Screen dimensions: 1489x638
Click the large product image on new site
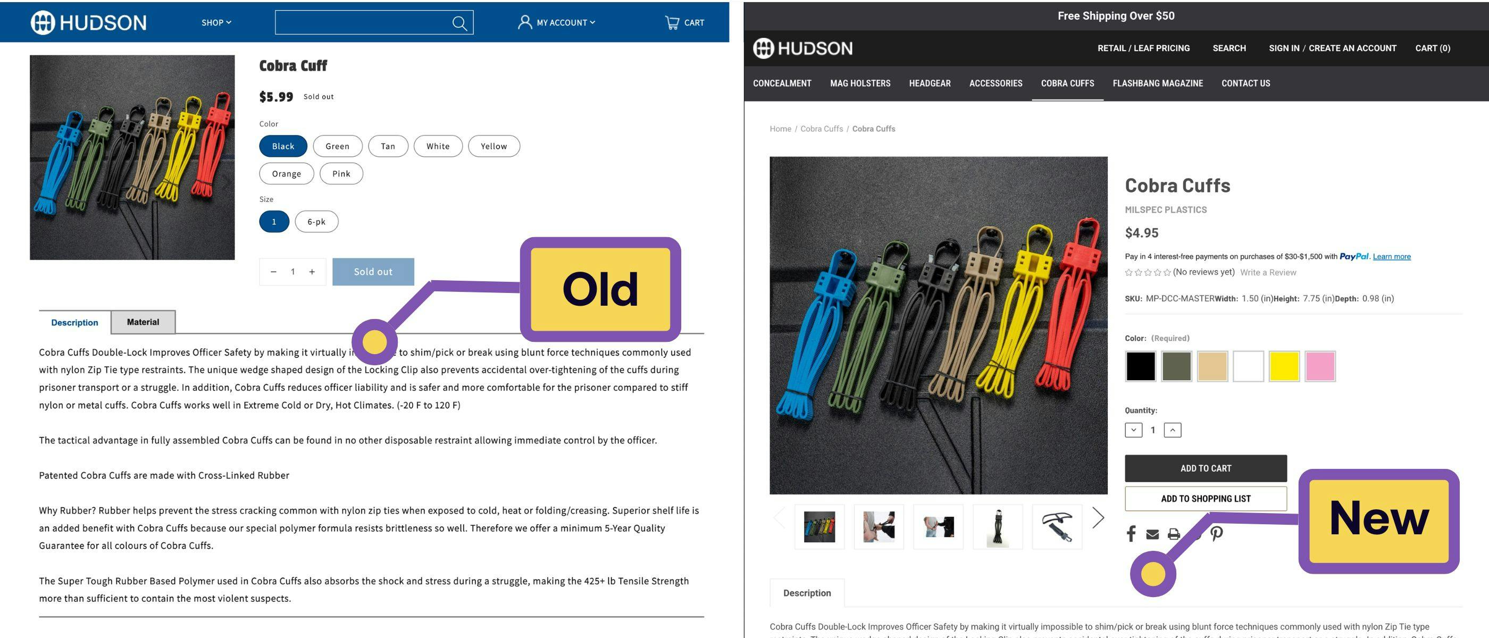pos(938,325)
